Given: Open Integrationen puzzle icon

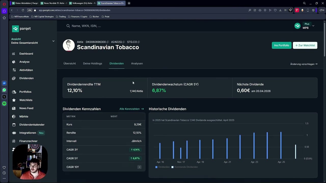Looking at the screenshot, I should [14, 133].
